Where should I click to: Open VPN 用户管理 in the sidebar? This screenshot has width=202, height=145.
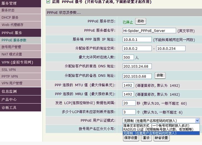20,83
